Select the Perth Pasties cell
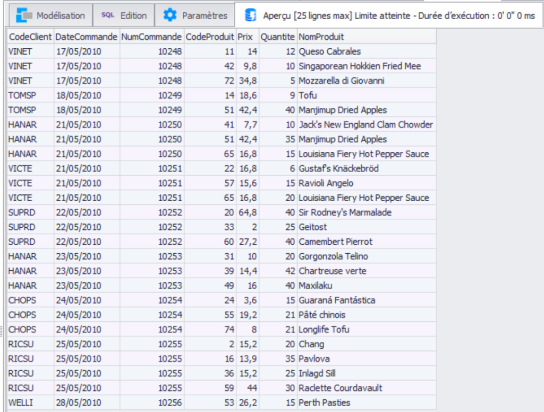This screenshot has width=544, height=412. [367, 402]
